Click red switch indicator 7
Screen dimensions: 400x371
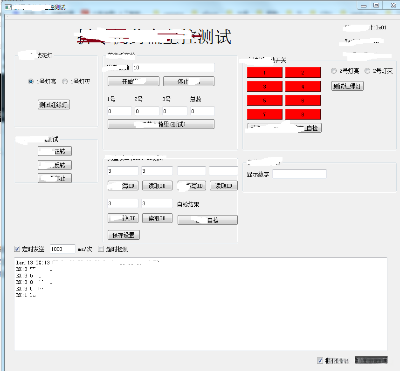265,115
